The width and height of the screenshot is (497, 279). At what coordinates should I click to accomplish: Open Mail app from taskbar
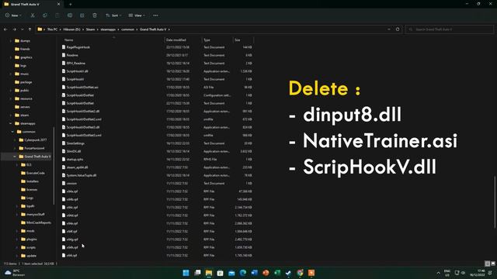pos(231,273)
